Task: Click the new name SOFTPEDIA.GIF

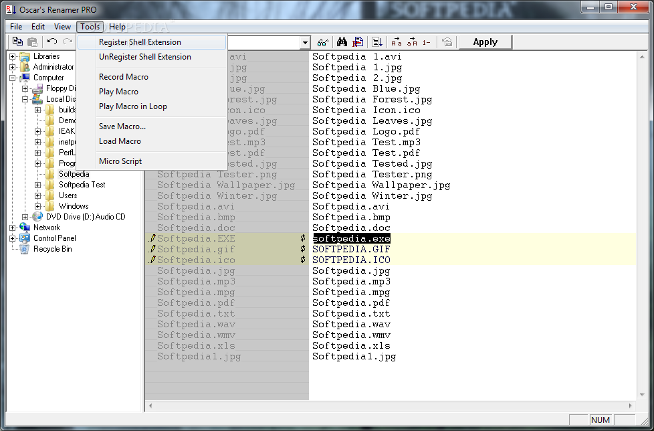Action: click(x=351, y=249)
